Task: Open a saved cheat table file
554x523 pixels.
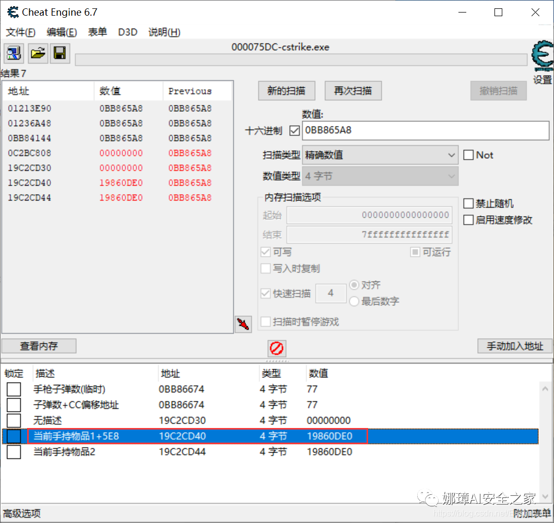Action: coord(38,53)
